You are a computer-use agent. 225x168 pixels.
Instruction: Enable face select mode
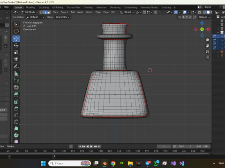click(49, 12)
